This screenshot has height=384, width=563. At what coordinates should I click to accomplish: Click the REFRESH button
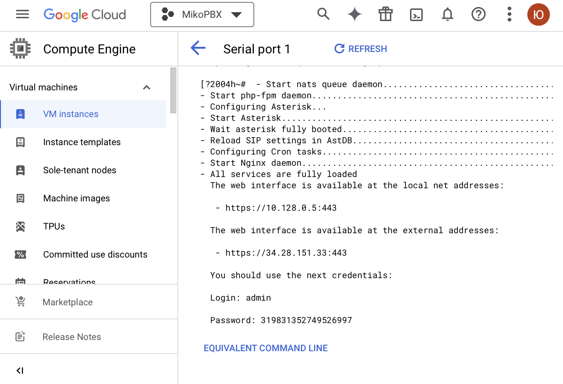click(x=360, y=49)
